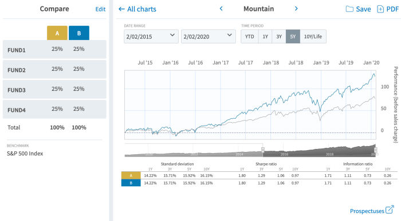Click the 1.80 Sharpe value in row A
The height and width of the screenshot is (221, 401).
click(242, 176)
